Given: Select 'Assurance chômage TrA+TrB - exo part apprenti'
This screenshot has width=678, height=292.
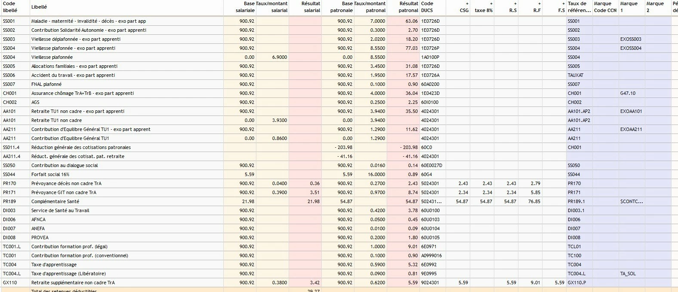Looking at the screenshot, I should pos(83,93).
